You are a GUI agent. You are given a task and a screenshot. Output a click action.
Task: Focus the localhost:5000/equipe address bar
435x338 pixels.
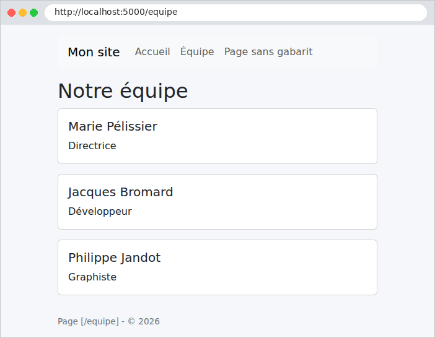[235, 12]
